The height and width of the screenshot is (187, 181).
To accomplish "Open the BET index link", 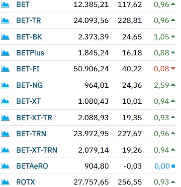I will [23, 4].
